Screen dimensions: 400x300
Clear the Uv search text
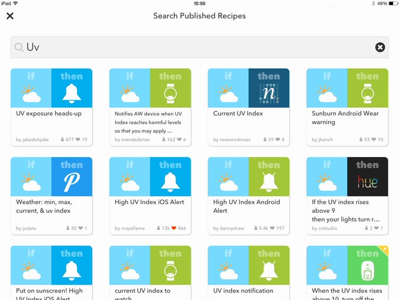(x=380, y=47)
